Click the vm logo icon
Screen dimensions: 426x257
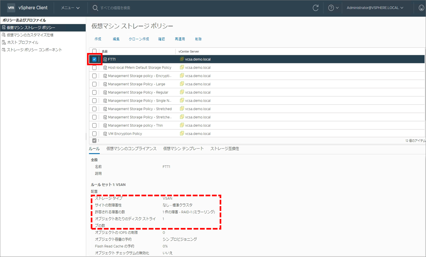(11, 8)
